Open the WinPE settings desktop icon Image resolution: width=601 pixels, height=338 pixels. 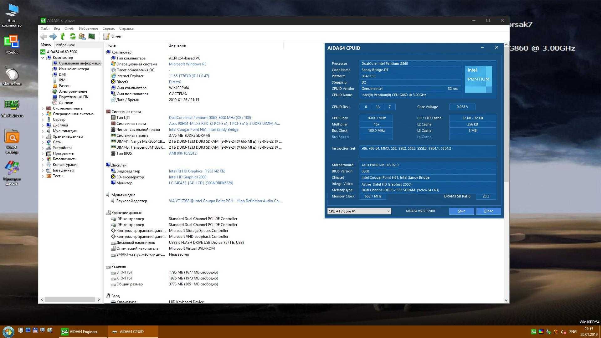12,141
